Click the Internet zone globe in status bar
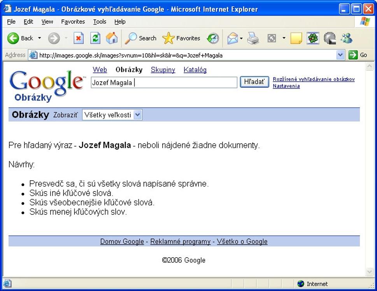The width and height of the screenshot is (377, 291). (x=300, y=284)
